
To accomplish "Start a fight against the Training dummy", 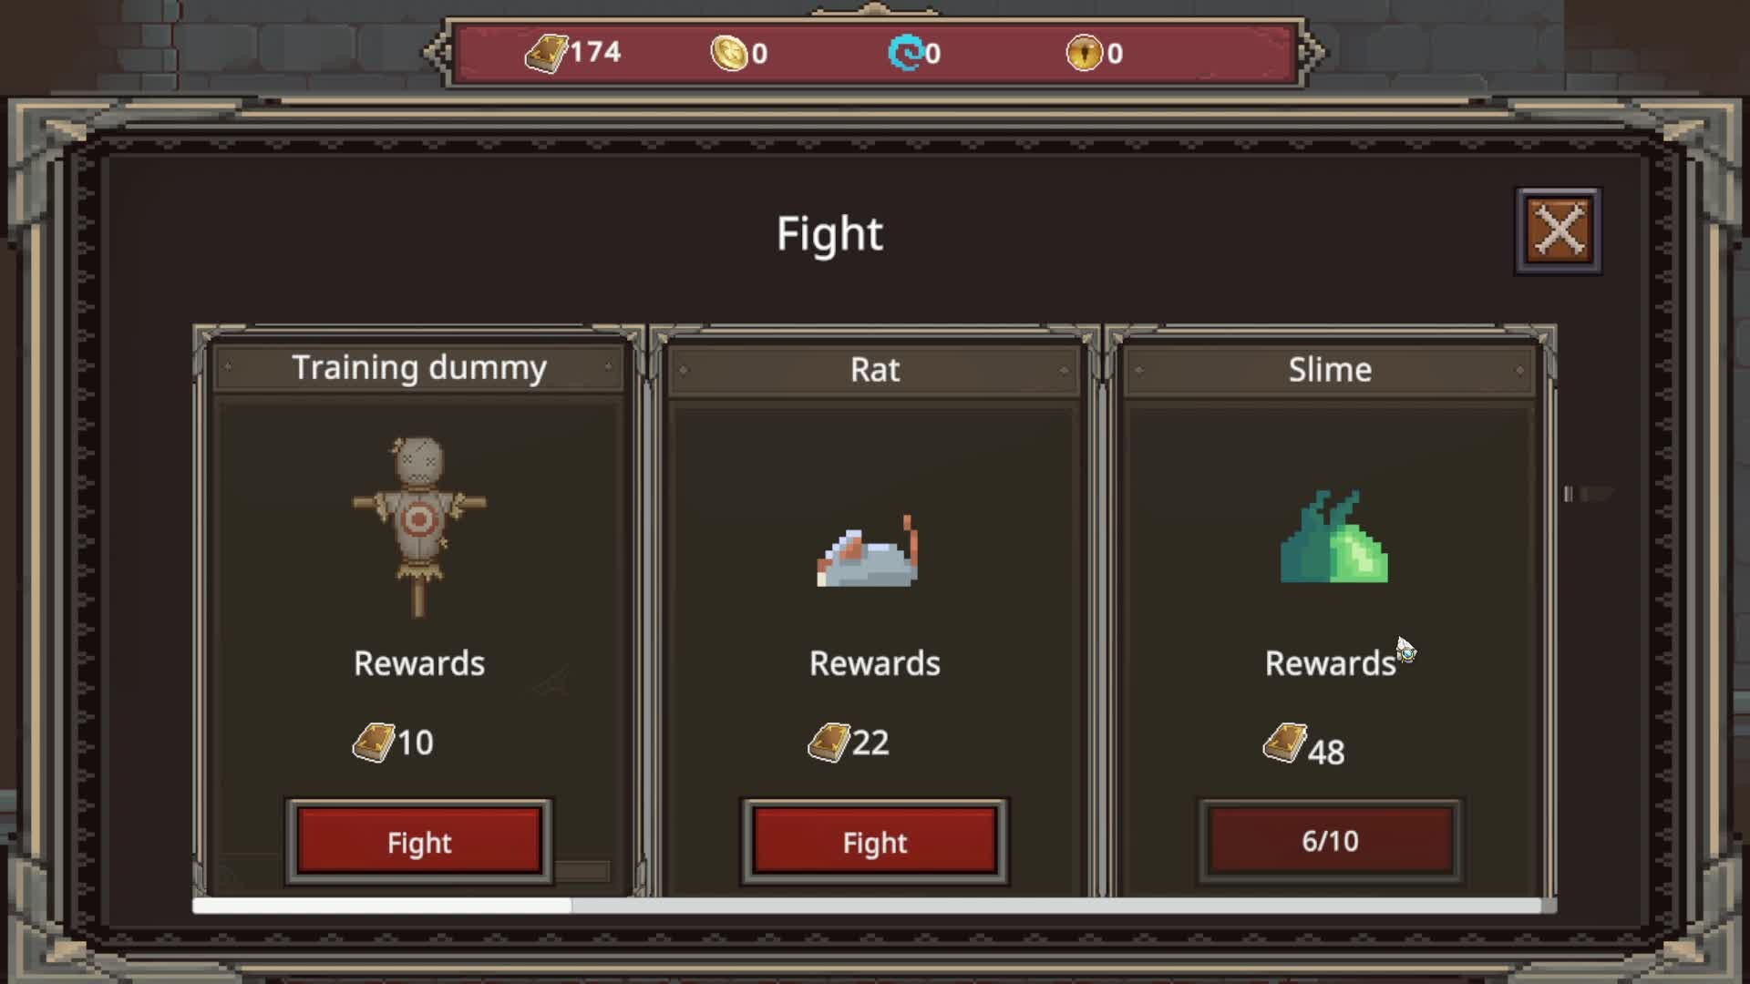I will click(x=419, y=842).
